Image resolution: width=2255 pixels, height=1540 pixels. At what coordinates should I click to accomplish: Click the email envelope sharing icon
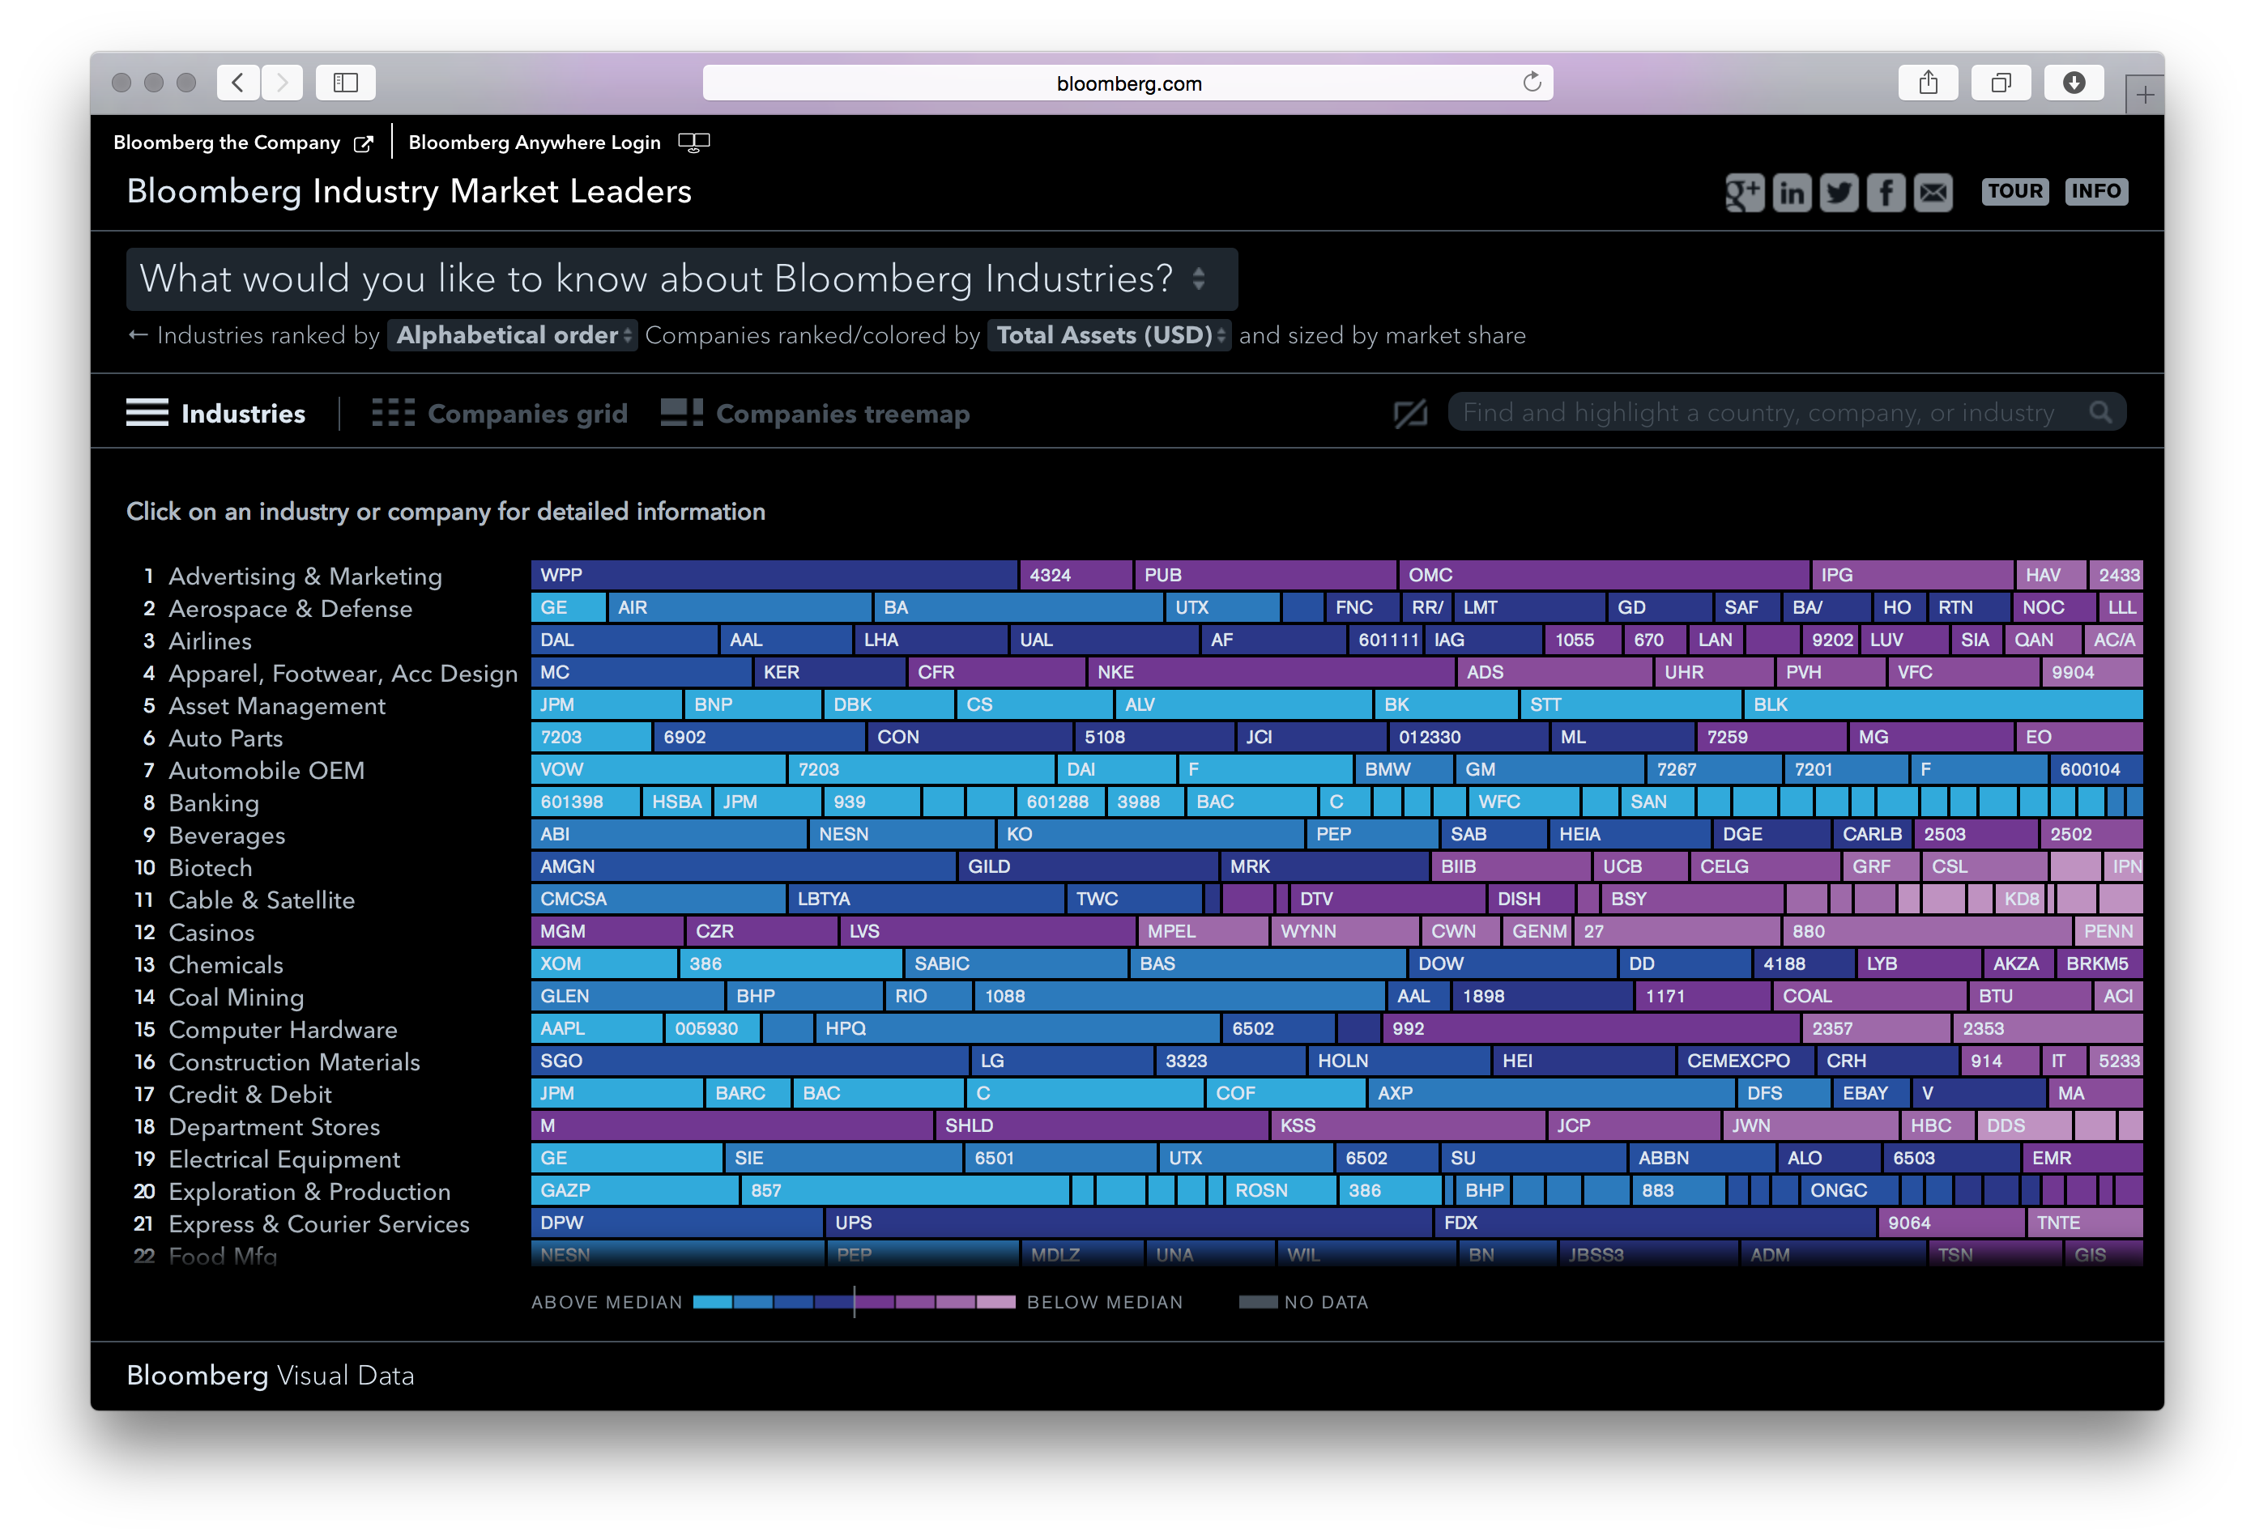(x=1933, y=192)
